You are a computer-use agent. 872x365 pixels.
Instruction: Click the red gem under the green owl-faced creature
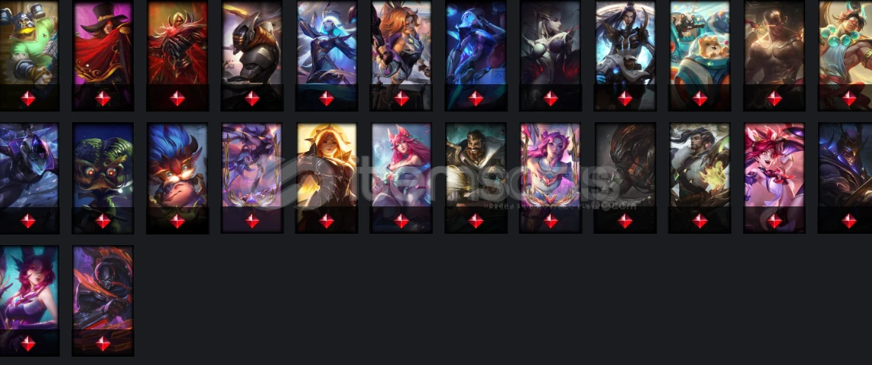point(103,221)
